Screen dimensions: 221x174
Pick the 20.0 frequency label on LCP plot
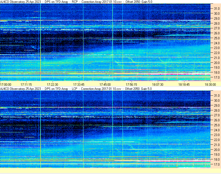pyautogui.click(x=217, y=150)
